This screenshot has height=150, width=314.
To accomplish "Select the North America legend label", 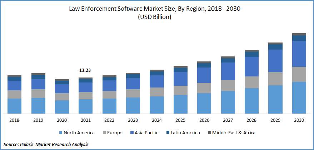I will click(79, 133).
